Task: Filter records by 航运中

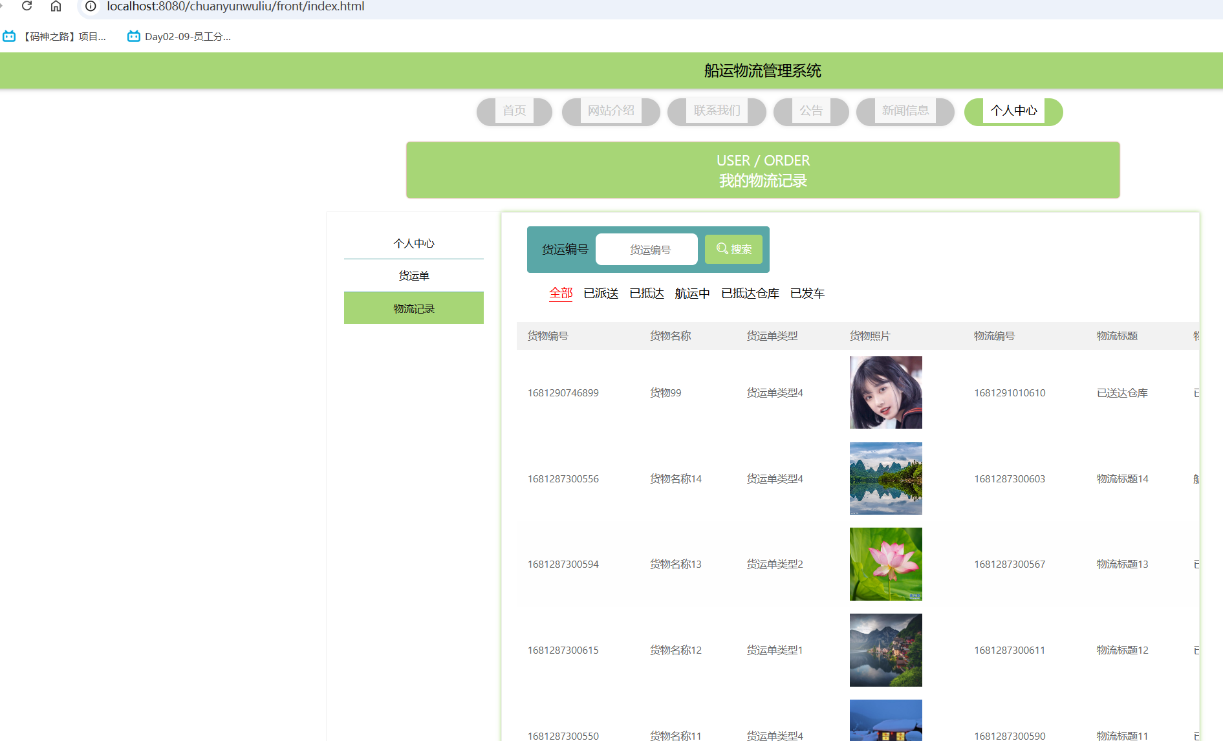Action: point(692,294)
